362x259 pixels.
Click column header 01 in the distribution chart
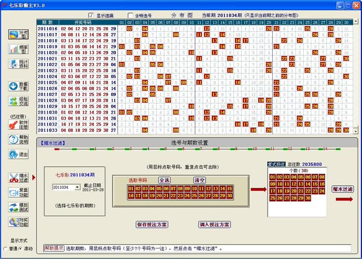tap(122, 22)
